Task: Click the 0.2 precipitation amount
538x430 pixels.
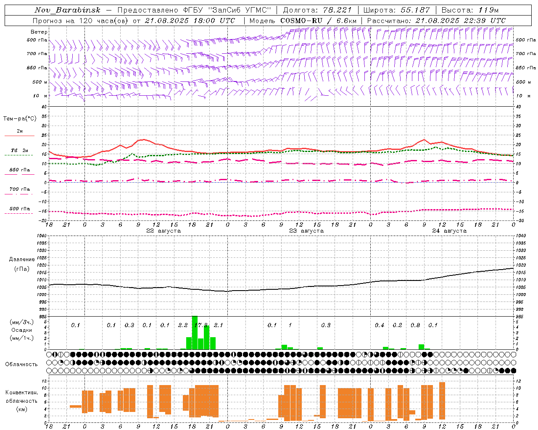Action: coord(397,325)
